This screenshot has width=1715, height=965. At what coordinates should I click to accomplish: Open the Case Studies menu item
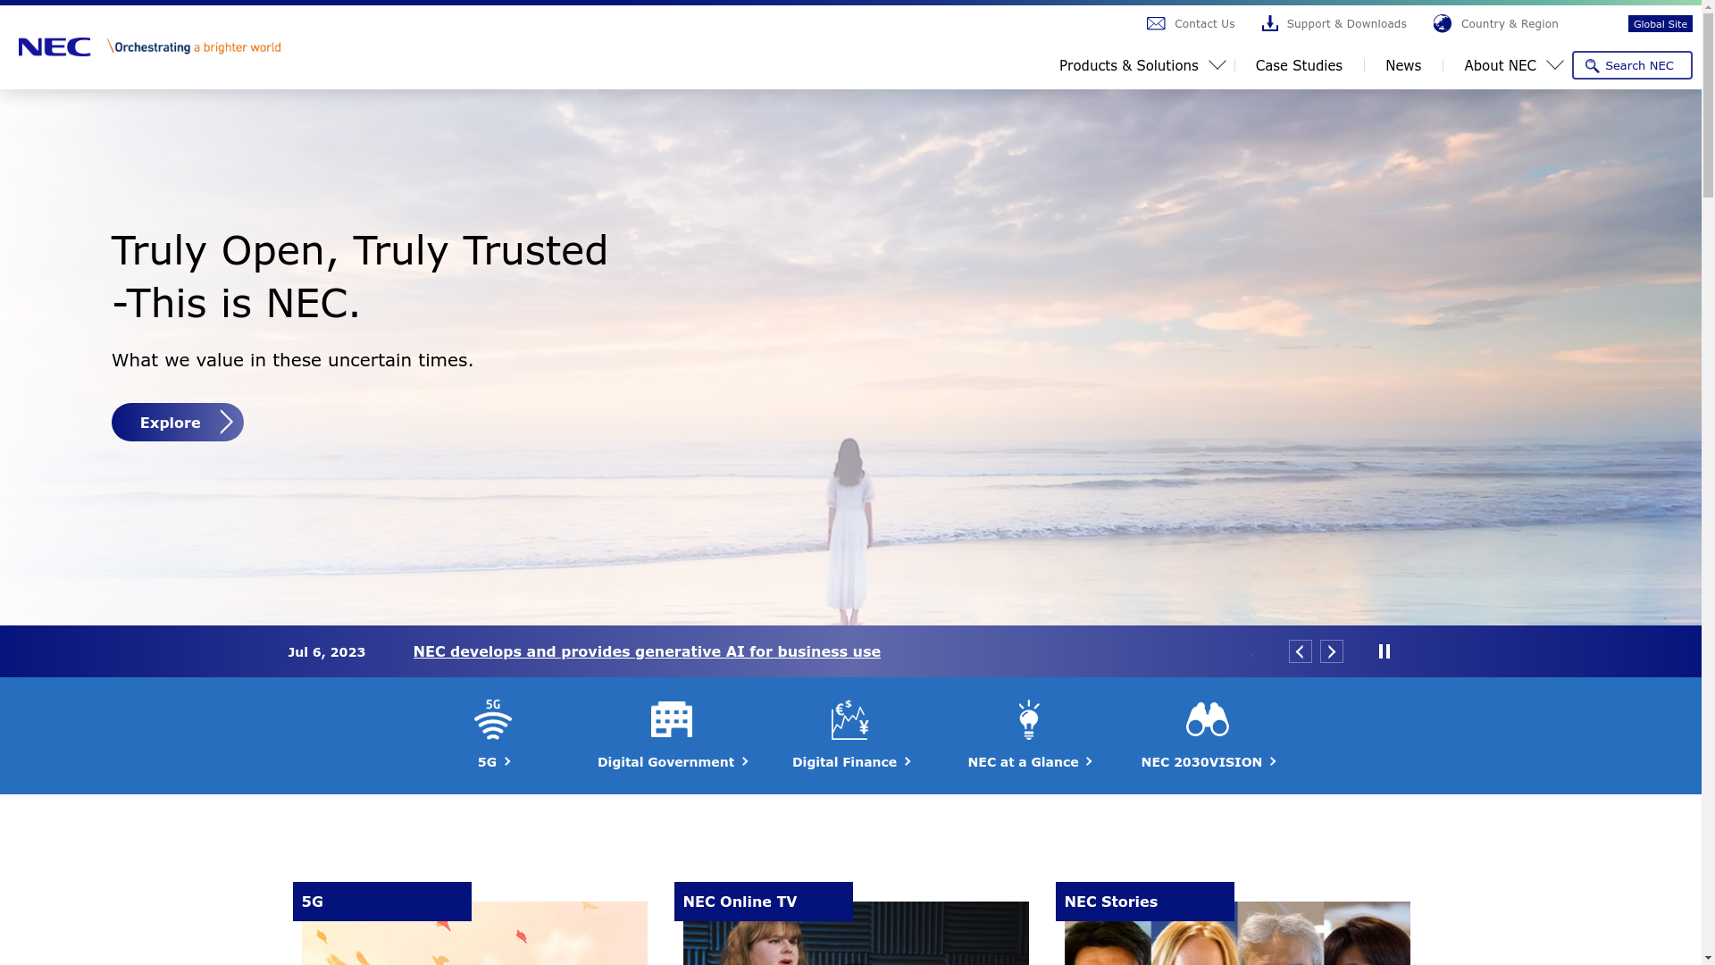pyautogui.click(x=1298, y=65)
